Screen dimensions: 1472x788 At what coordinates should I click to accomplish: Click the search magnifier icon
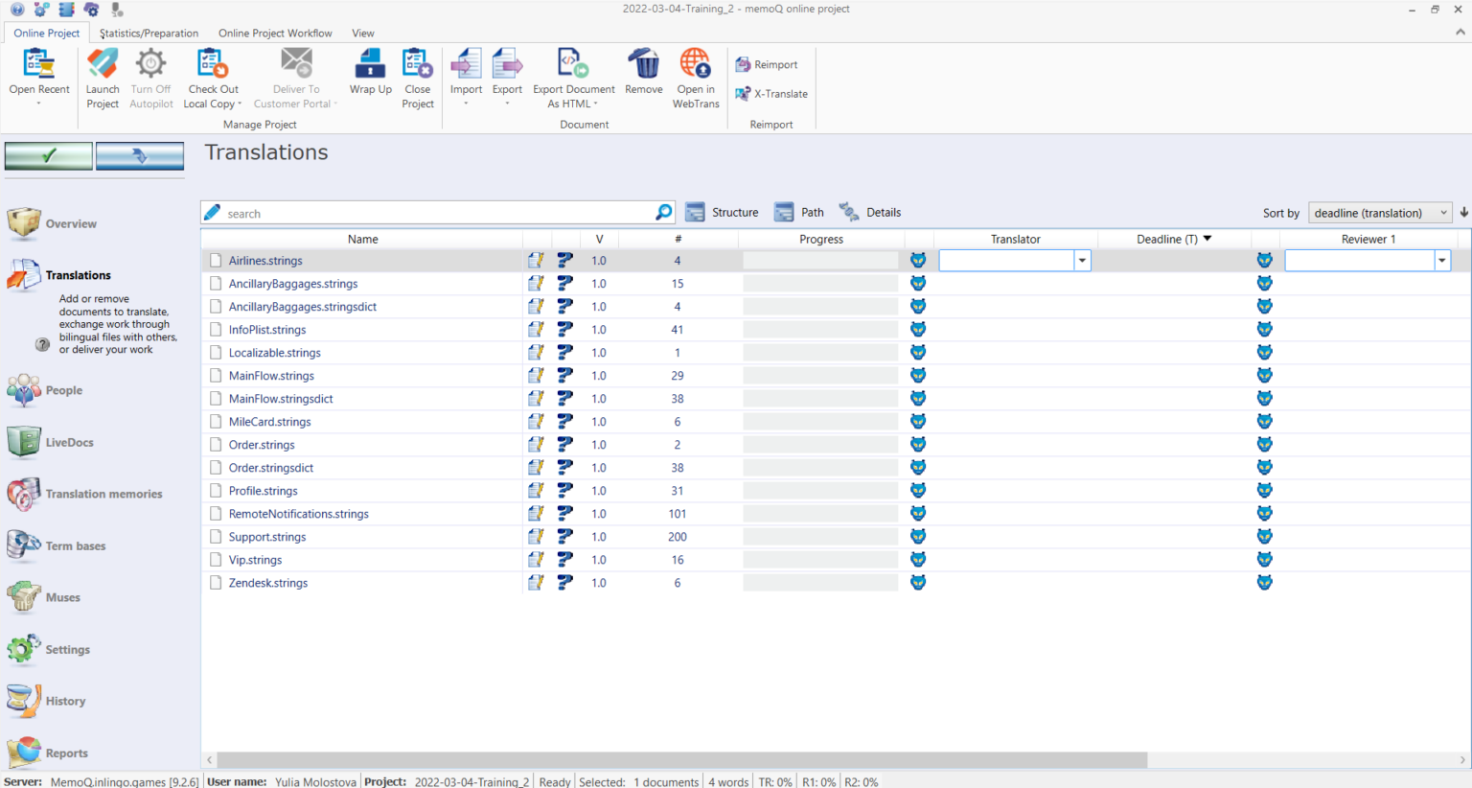(663, 212)
